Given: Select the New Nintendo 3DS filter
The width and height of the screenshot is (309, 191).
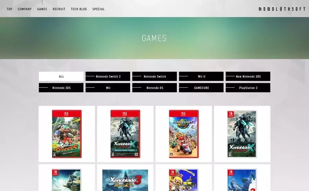Looking at the screenshot, I should pos(248,76).
